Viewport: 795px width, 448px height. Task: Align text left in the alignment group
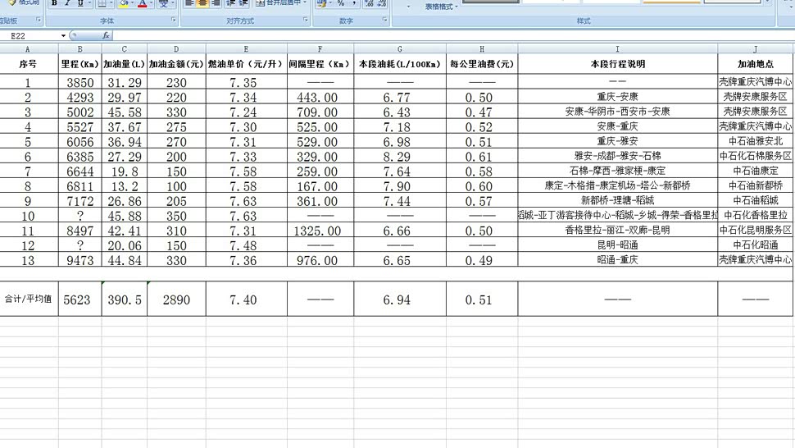tap(188, 3)
